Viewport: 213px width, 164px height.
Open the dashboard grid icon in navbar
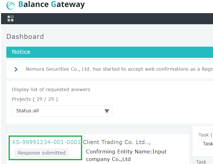pyautogui.click(x=10, y=18)
